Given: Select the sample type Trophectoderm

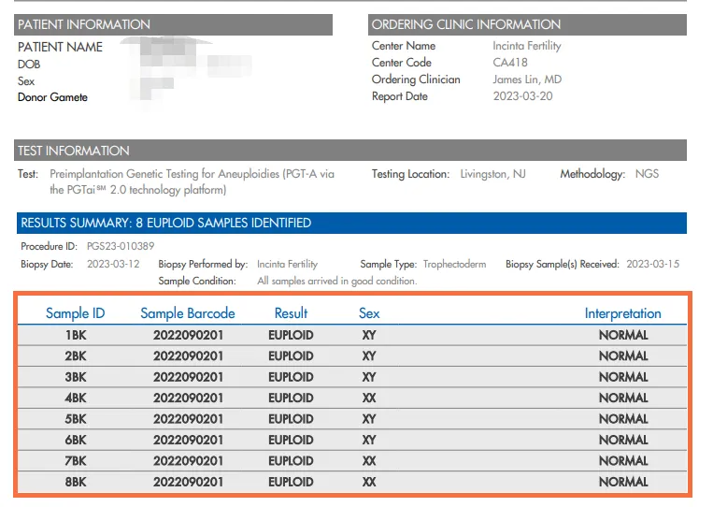Looking at the screenshot, I should (454, 265).
